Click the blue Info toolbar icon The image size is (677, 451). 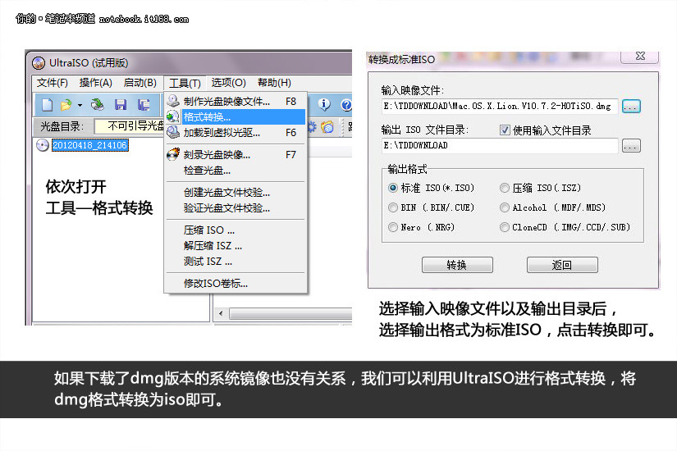pyautogui.click(x=324, y=104)
